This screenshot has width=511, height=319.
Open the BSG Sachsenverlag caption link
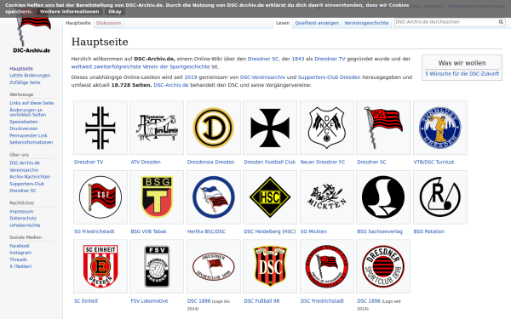[380, 231]
